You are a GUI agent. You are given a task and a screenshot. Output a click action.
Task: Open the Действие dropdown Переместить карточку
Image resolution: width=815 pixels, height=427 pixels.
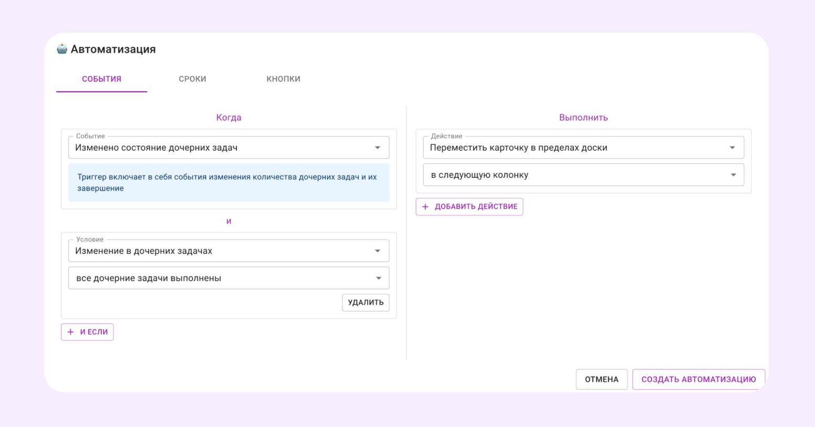pyautogui.click(x=583, y=147)
